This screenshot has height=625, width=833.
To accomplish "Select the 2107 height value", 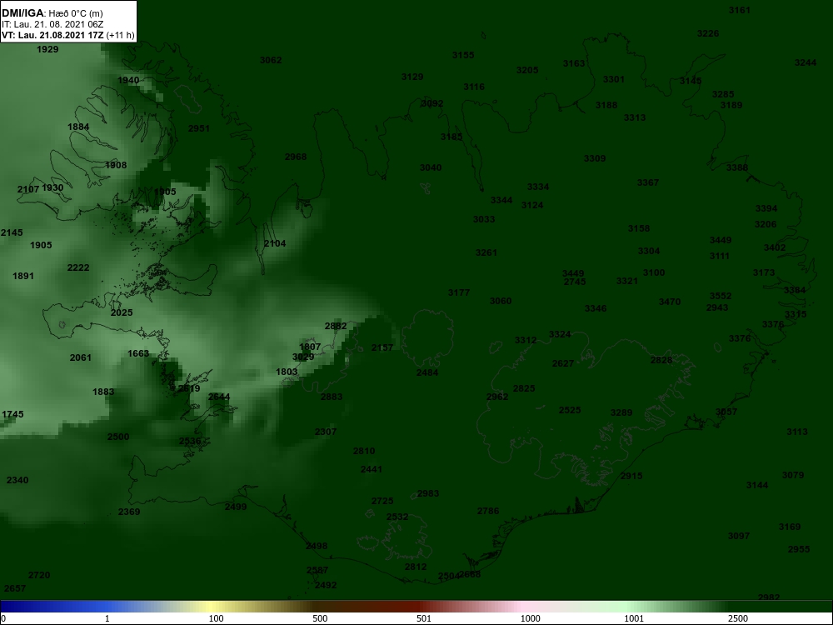I will (x=28, y=190).
